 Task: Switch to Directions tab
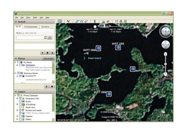click(x=45, y=27)
